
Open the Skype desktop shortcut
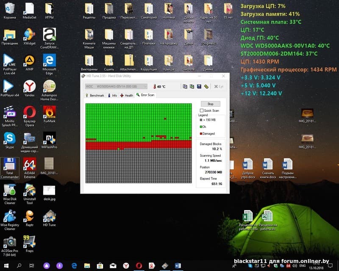[x=9, y=140]
